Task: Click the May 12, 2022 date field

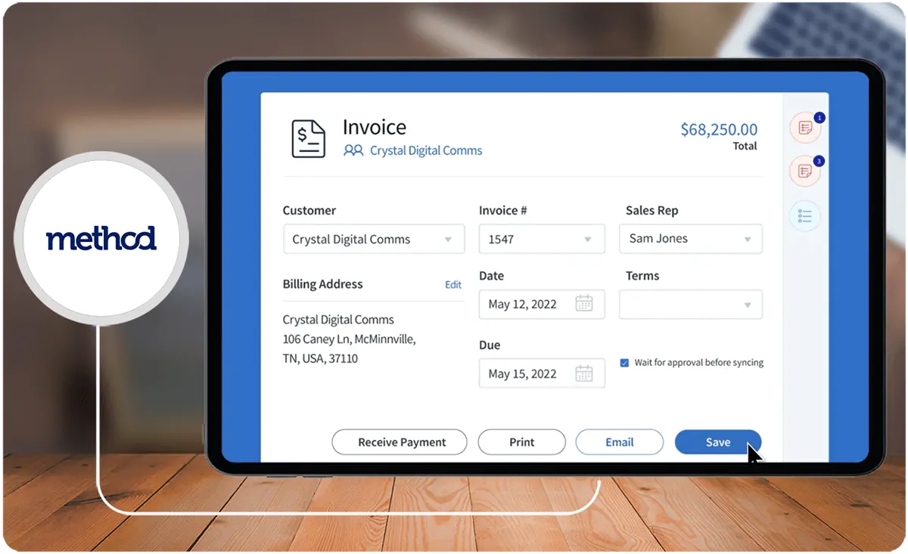Action: click(542, 304)
